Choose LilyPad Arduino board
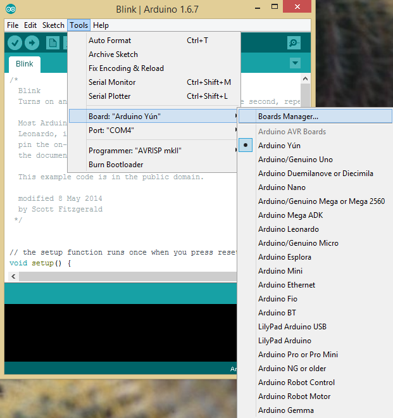This screenshot has width=393, height=418. [315, 341]
